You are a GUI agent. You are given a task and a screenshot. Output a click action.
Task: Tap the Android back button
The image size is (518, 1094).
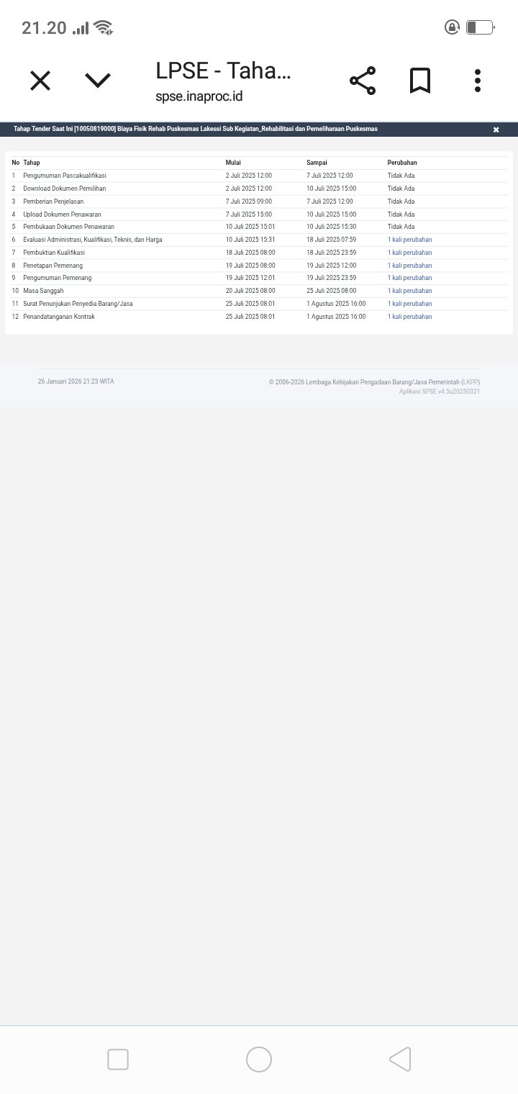400,1059
